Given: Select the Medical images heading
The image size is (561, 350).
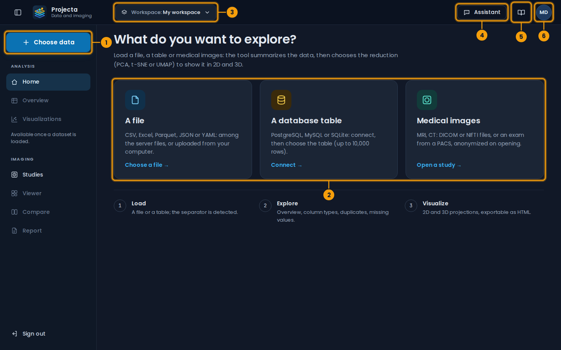Looking at the screenshot, I should click(448, 121).
